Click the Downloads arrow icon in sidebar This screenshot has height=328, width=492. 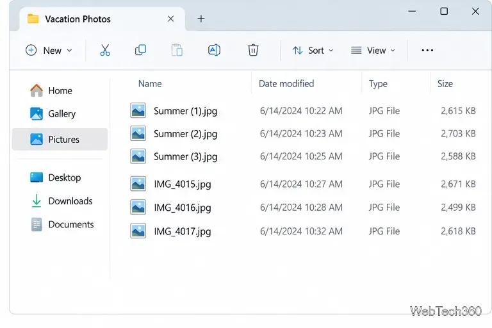coord(37,201)
